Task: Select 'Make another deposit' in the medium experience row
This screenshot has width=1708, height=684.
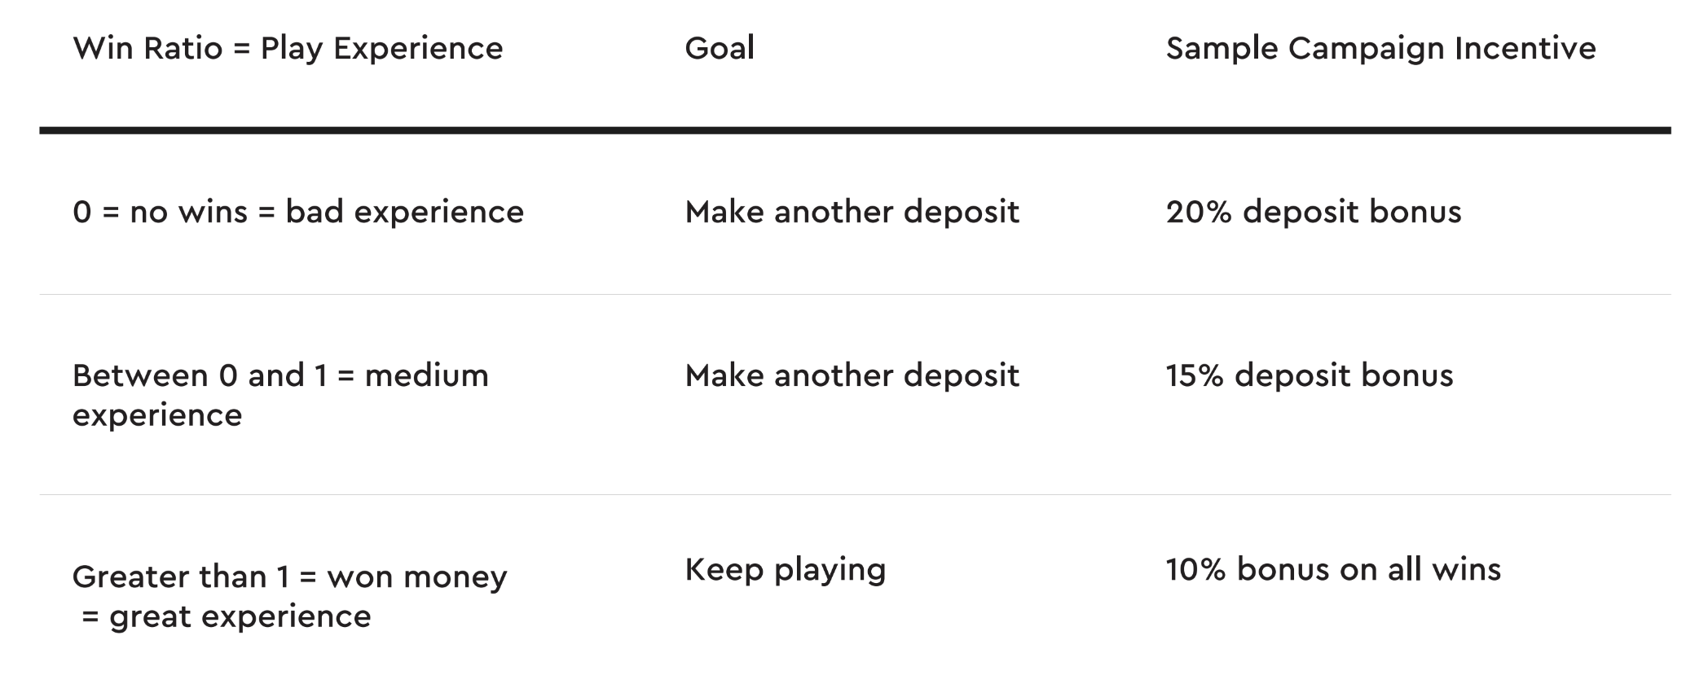Action: point(852,376)
